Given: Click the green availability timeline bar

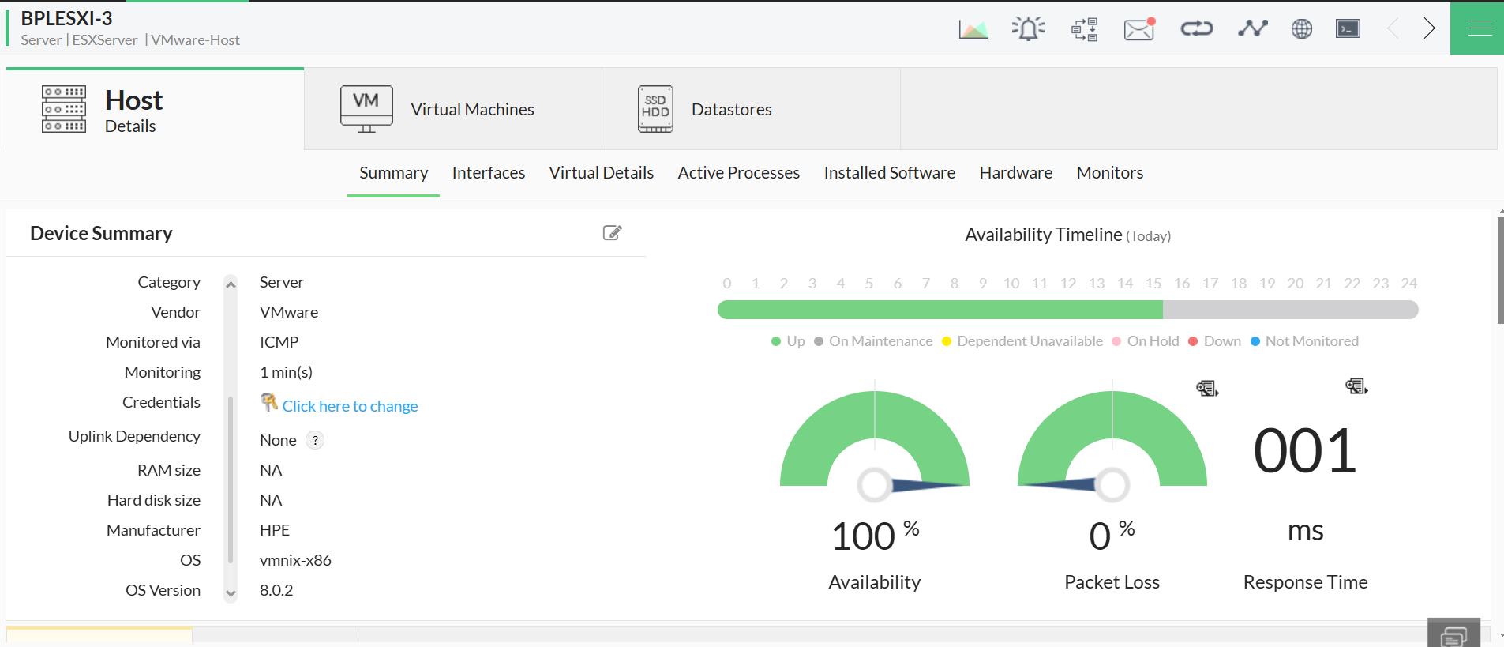Looking at the screenshot, I should [940, 310].
